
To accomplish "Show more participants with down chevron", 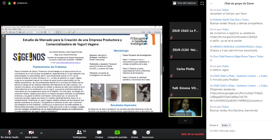I will click(185, 121).
